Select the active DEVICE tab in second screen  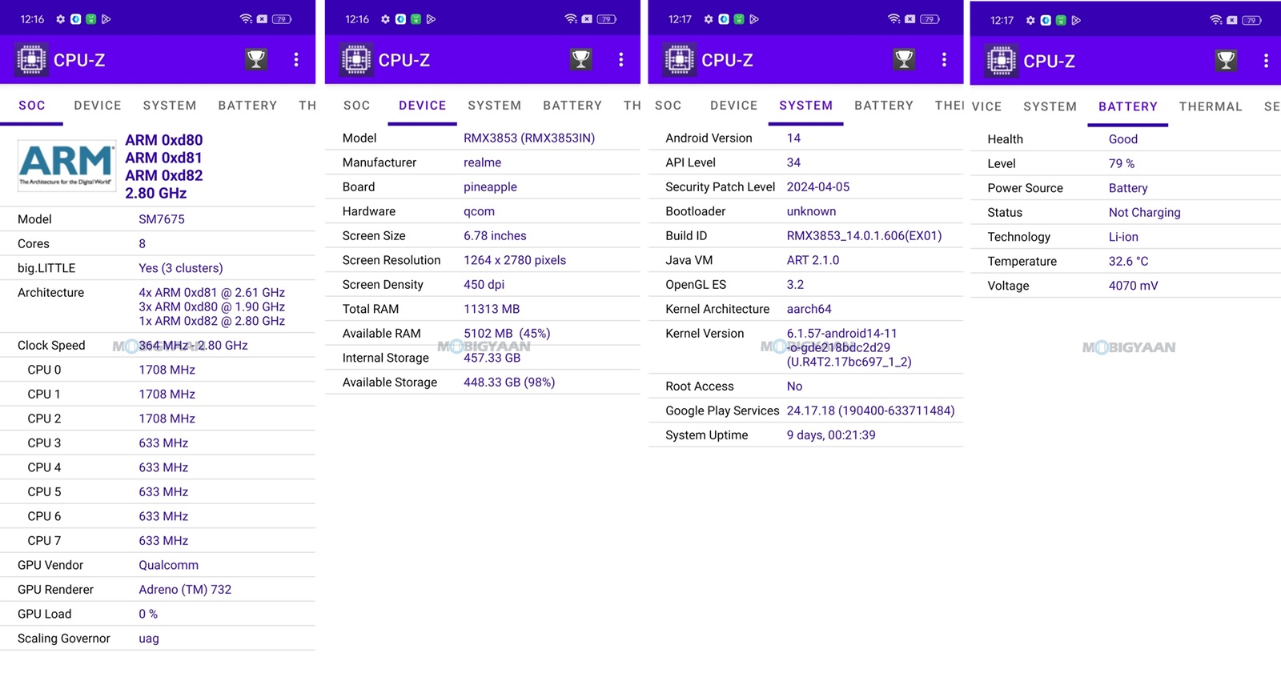[x=423, y=106]
